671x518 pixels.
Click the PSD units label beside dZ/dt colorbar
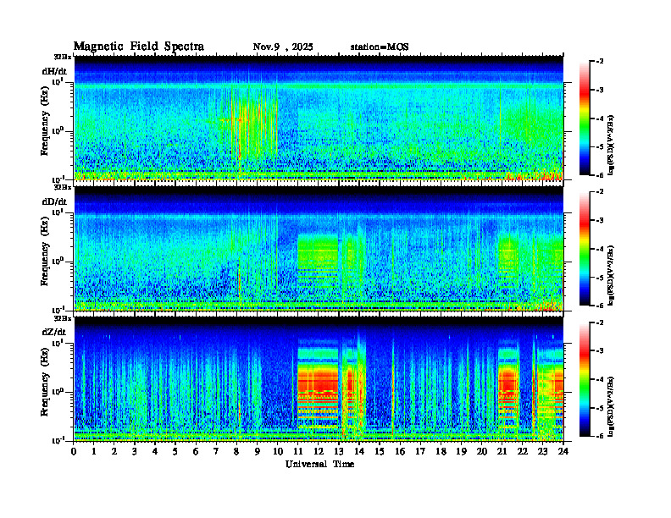tap(611, 406)
